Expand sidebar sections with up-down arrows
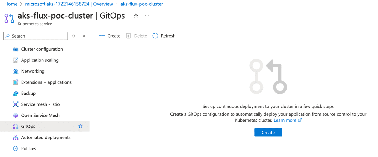Image resolution: width=378 pixels, height=157 pixels. click(73, 36)
